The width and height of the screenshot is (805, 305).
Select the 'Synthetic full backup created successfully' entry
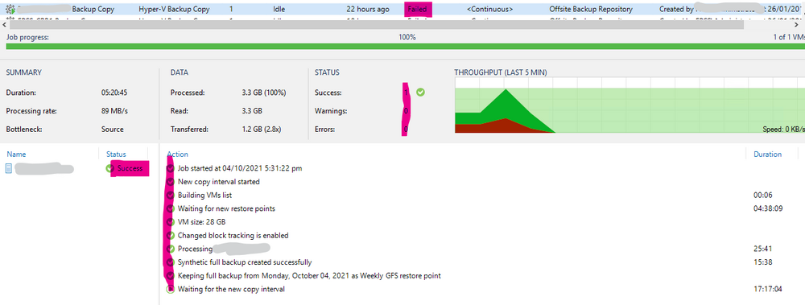245,262
